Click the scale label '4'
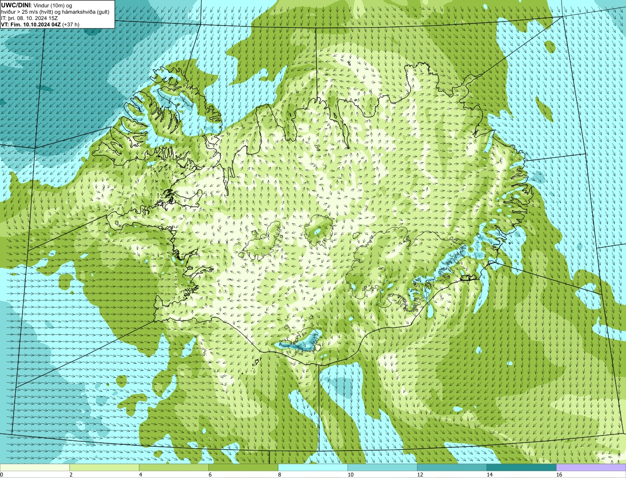The image size is (626, 478). [x=140, y=475]
